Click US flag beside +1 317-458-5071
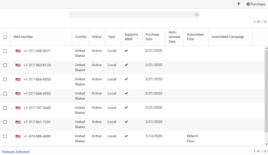 coord(18,51)
